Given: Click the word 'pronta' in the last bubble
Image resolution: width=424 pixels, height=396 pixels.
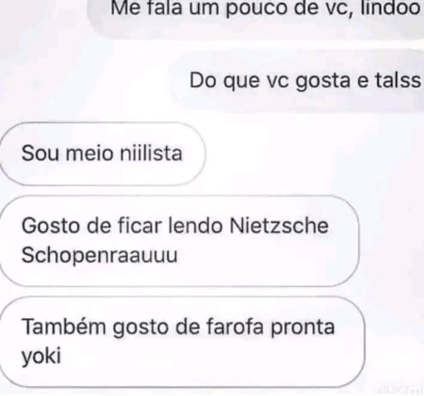Looking at the screenshot, I should tap(303, 328).
